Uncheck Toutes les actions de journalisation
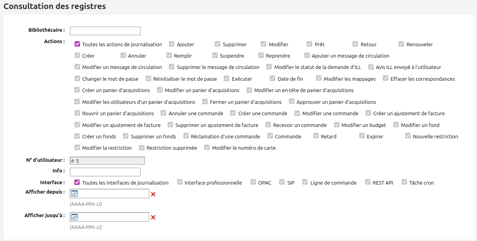 (x=77, y=44)
